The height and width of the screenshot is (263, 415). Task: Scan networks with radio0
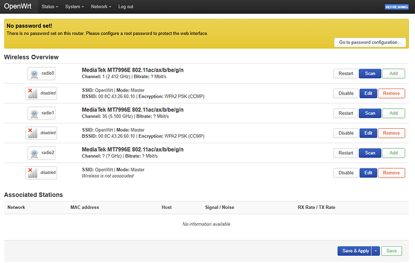tap(370, 73)
